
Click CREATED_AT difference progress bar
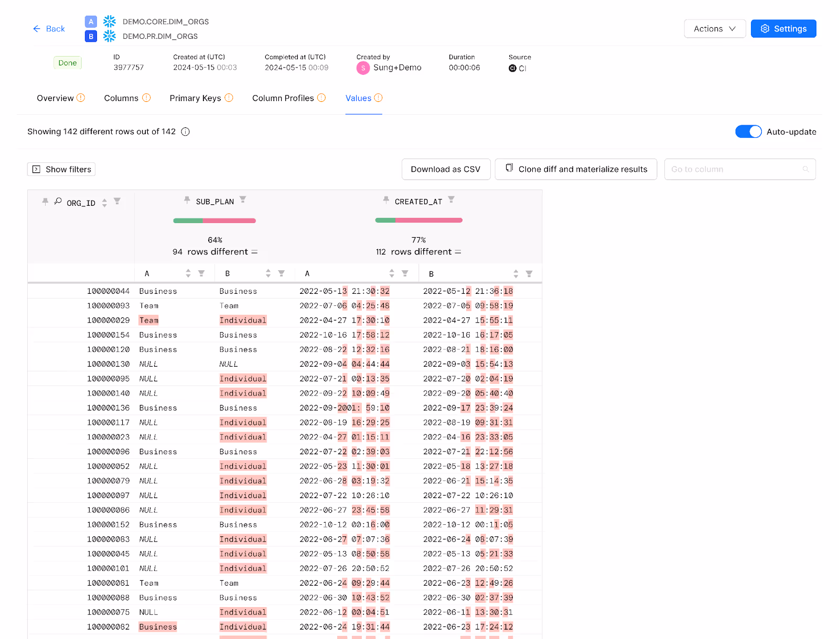(419, 221)
